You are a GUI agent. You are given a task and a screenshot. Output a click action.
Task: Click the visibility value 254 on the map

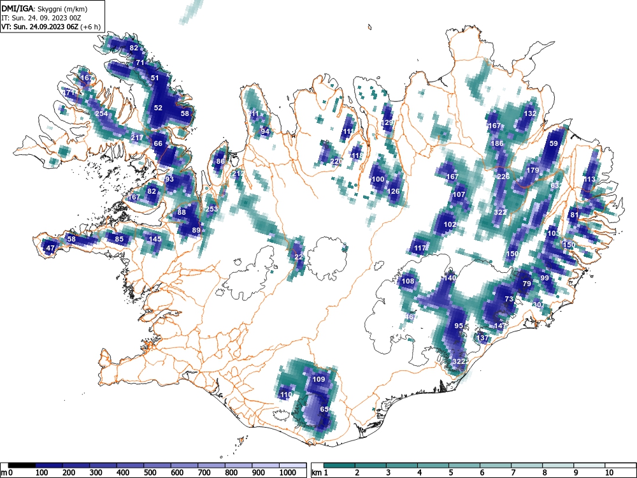click(x=101, y=113)
